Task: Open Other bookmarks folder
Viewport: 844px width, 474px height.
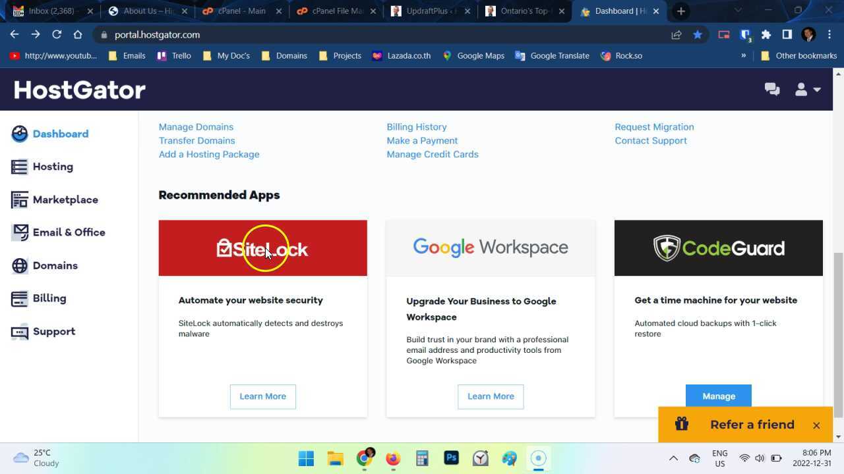Action: 799,56
